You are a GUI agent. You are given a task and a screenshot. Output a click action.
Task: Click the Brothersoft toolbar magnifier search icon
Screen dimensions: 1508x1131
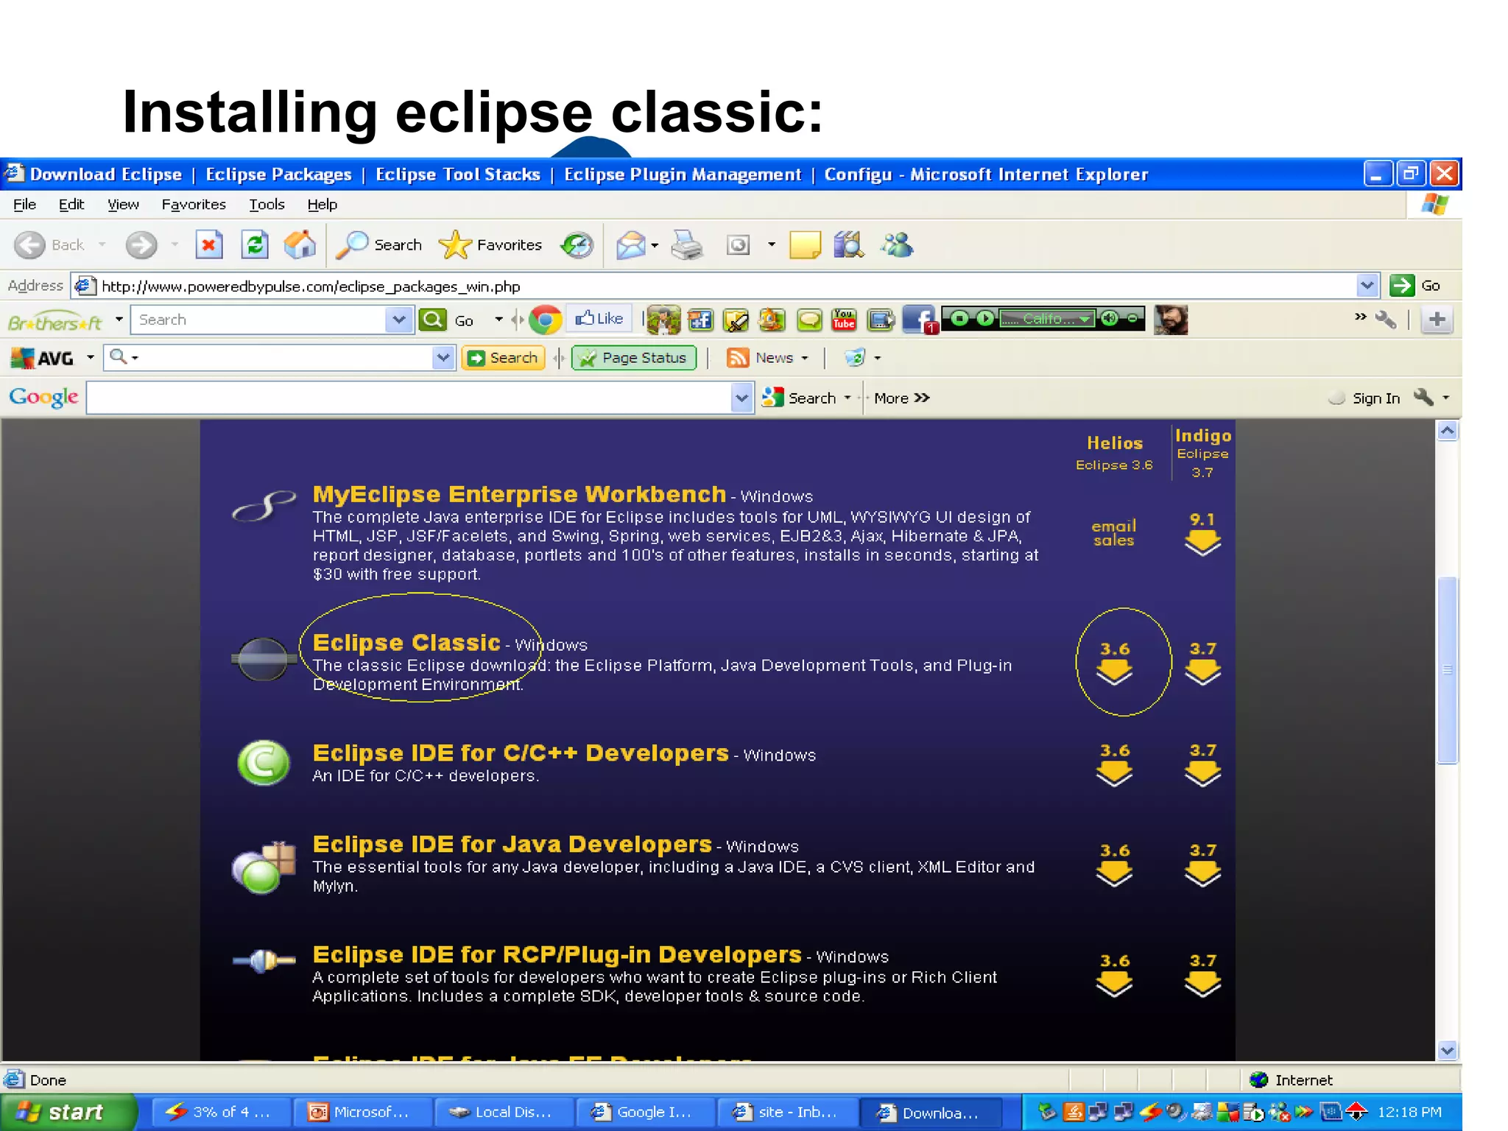coord(433,320)
